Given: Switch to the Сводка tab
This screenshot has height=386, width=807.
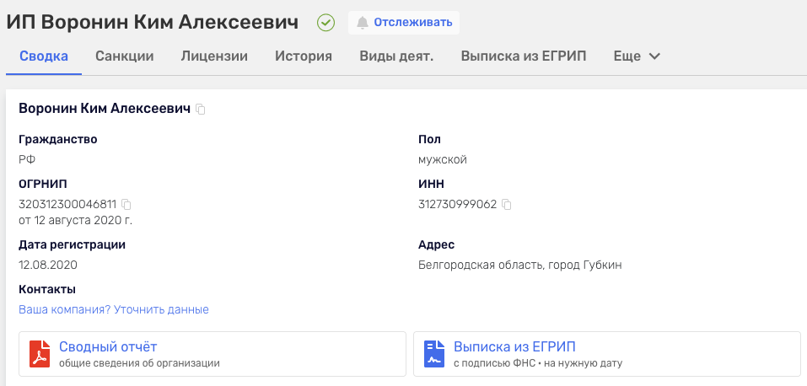Looking at the screenshot, I should tap(44, 56).
